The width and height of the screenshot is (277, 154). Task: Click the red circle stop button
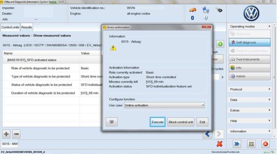[265, 144]
